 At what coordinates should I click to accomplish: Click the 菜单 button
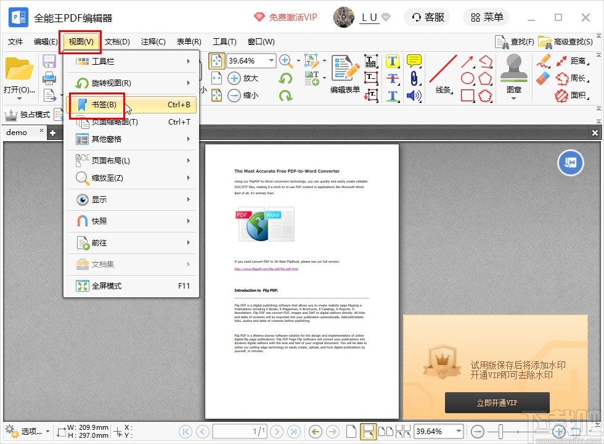pos(486,17)
